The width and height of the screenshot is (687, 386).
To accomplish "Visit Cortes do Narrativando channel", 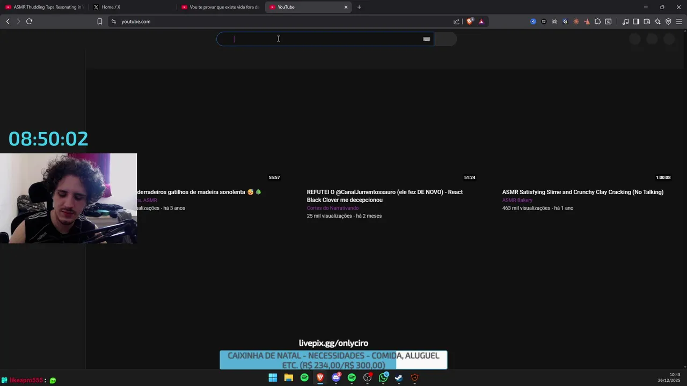I will point(333,208).
